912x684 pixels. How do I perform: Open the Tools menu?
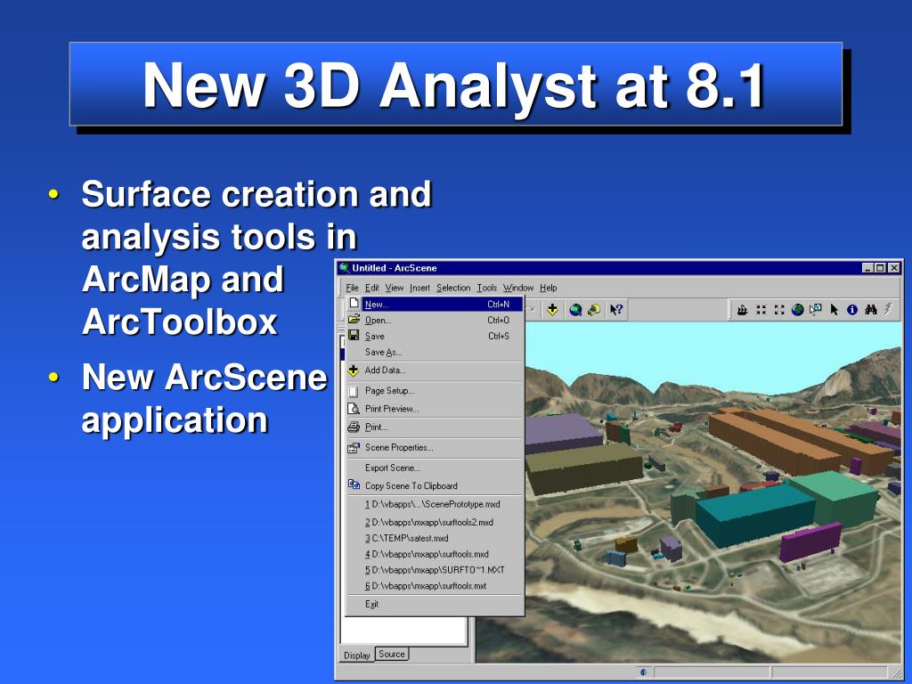[x=487, y=288]
